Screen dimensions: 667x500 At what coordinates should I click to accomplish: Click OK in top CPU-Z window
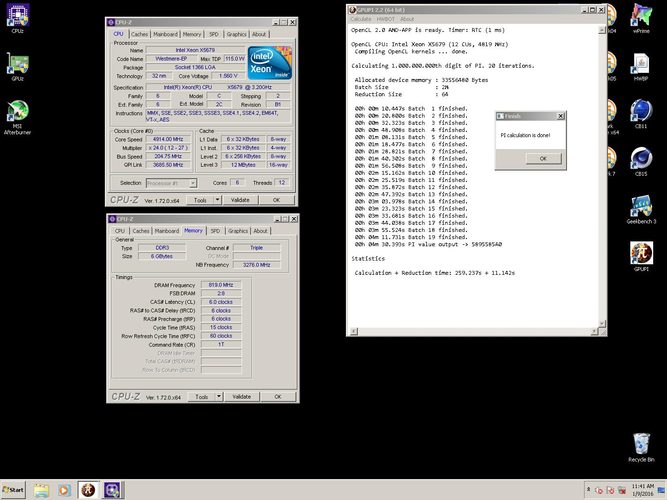coord(276,200)
